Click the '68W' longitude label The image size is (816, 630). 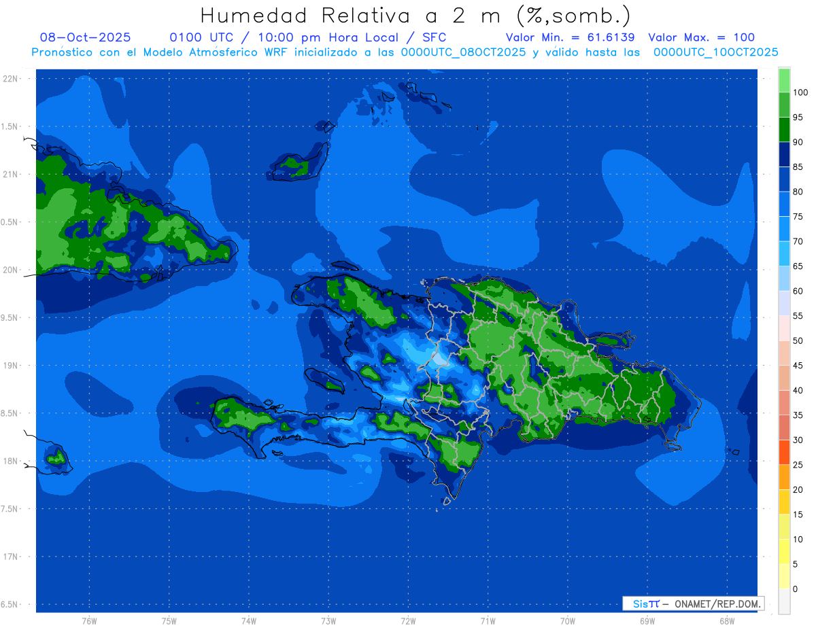727,621
